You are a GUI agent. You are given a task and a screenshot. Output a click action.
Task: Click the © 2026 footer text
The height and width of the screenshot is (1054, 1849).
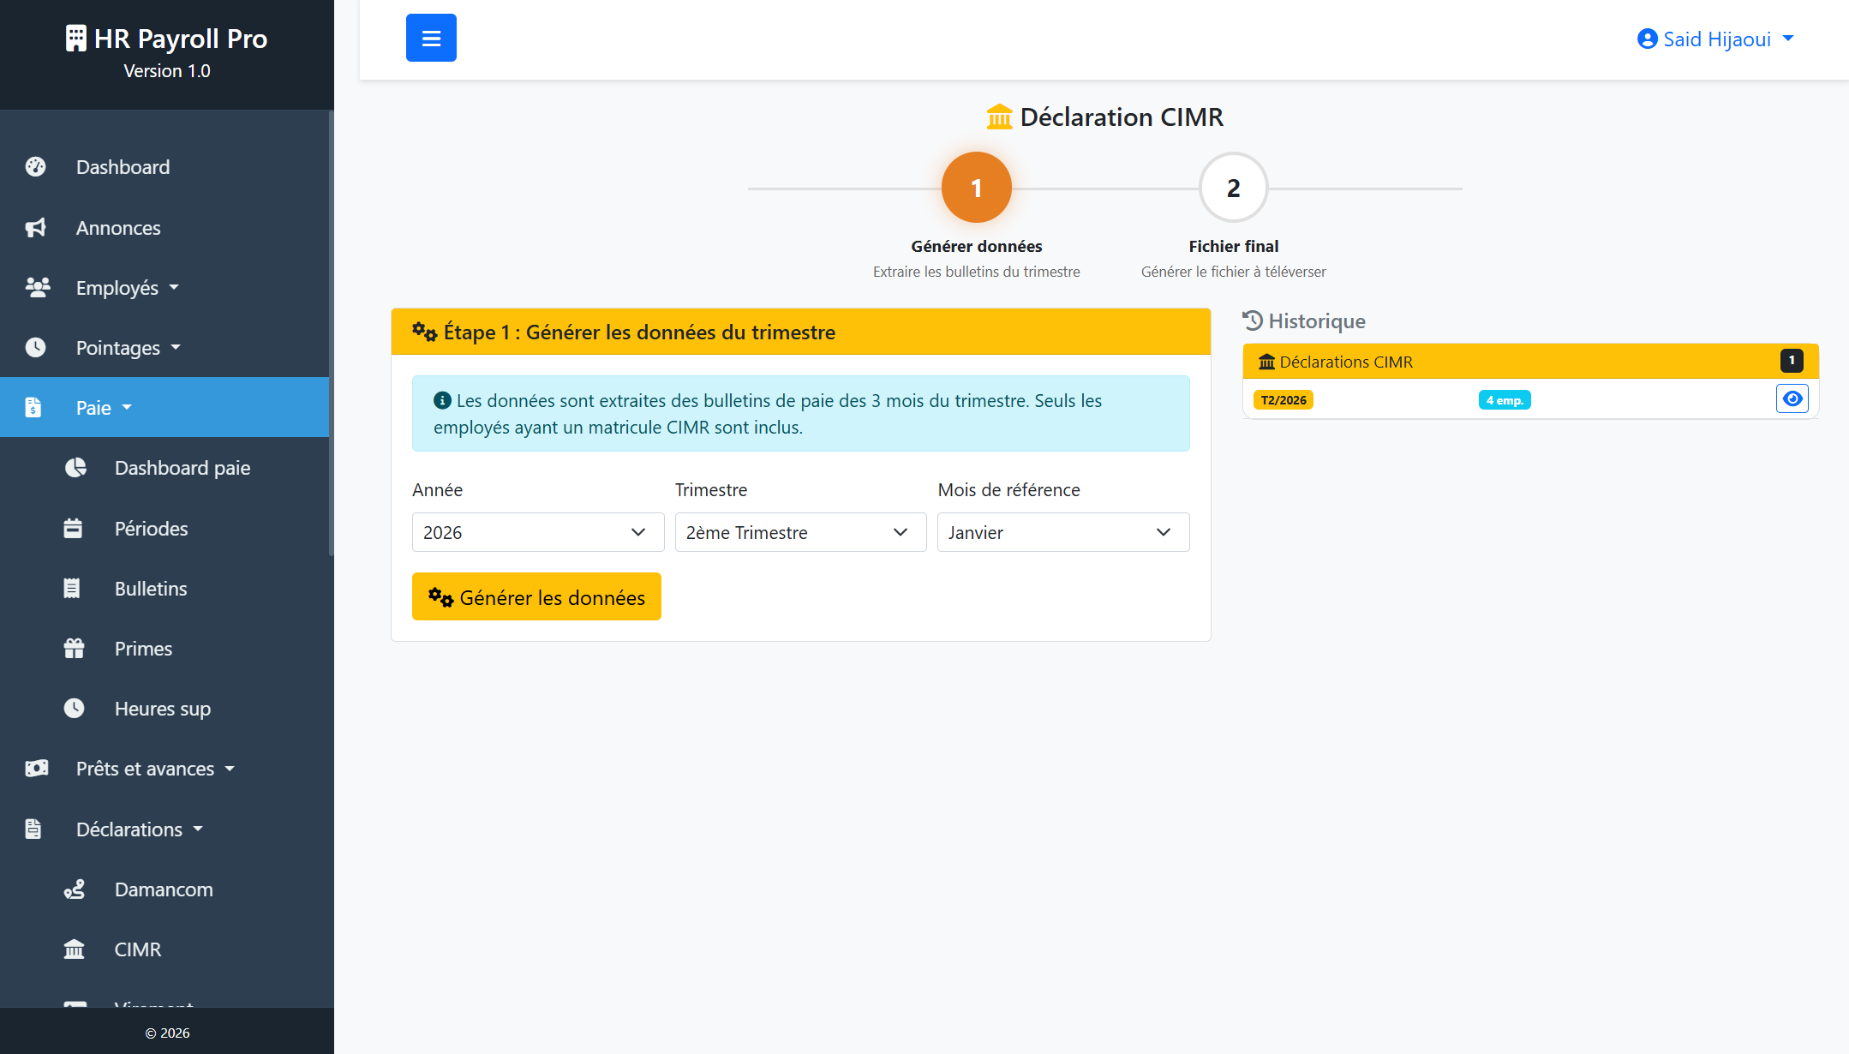pos(167,1033)
